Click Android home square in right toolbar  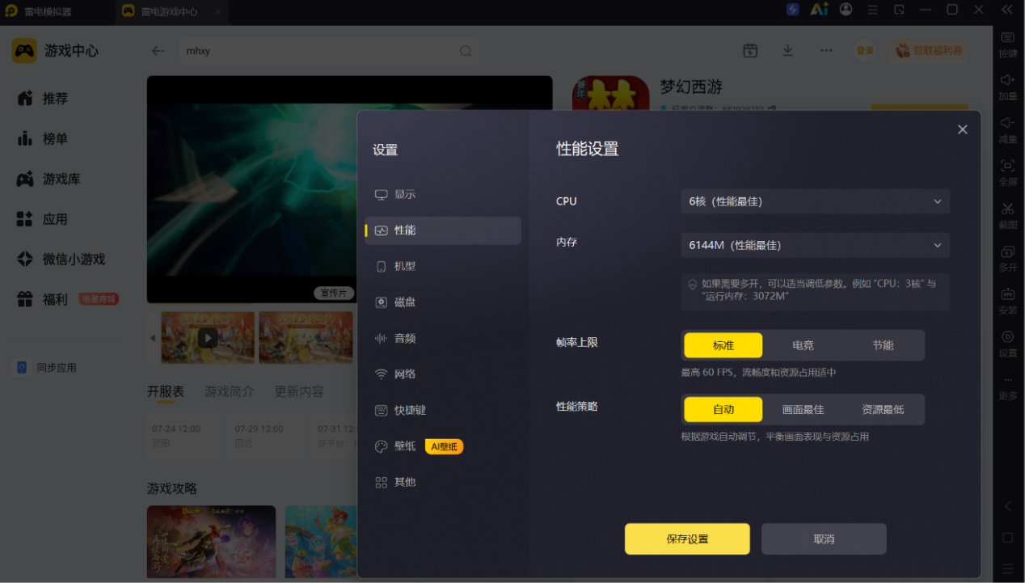coord(1008,538)
